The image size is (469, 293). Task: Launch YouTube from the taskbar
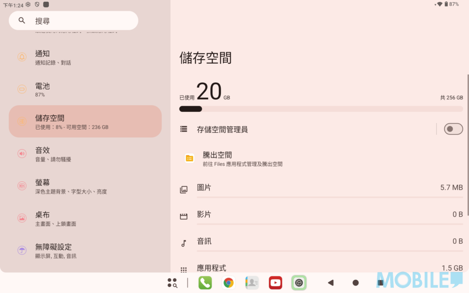275,282
